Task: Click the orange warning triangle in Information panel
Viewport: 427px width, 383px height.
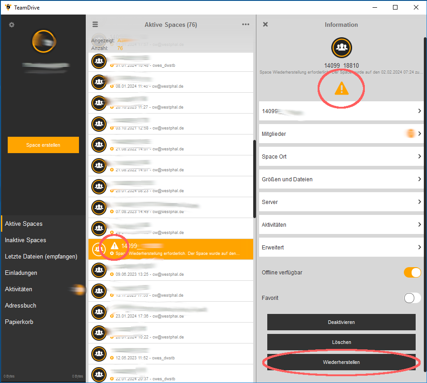Action: pyautogui.click(x=341, y=89)
